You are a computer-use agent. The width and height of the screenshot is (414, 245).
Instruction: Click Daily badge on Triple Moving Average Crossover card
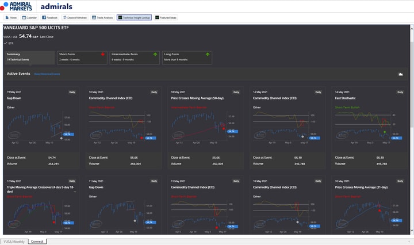tap(72, 181)
